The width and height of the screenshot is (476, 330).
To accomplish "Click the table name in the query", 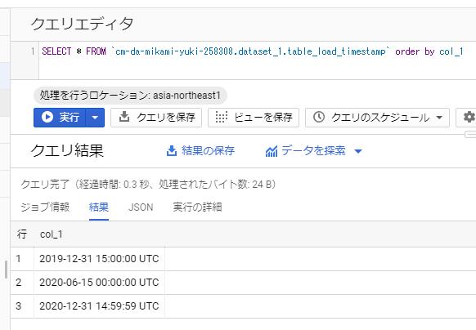I will (250, 51).
